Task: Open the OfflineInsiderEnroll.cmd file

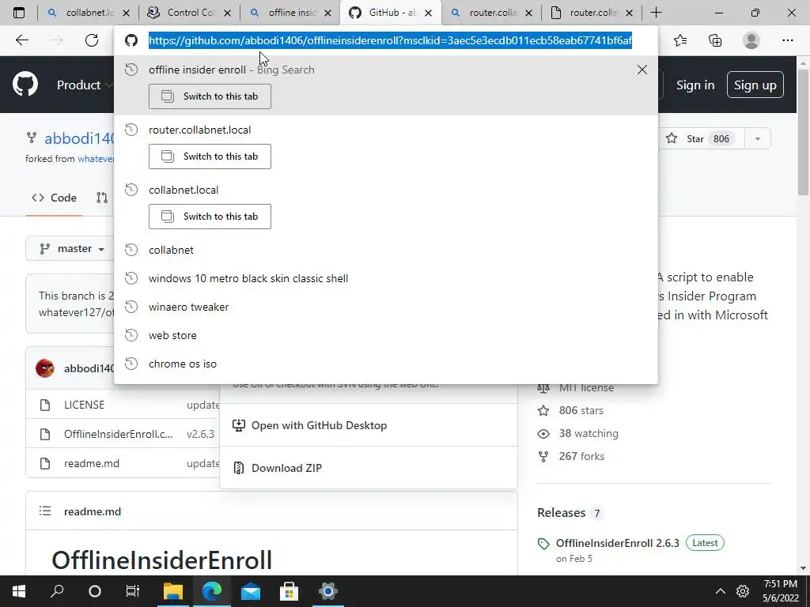Action: [119, 434]
